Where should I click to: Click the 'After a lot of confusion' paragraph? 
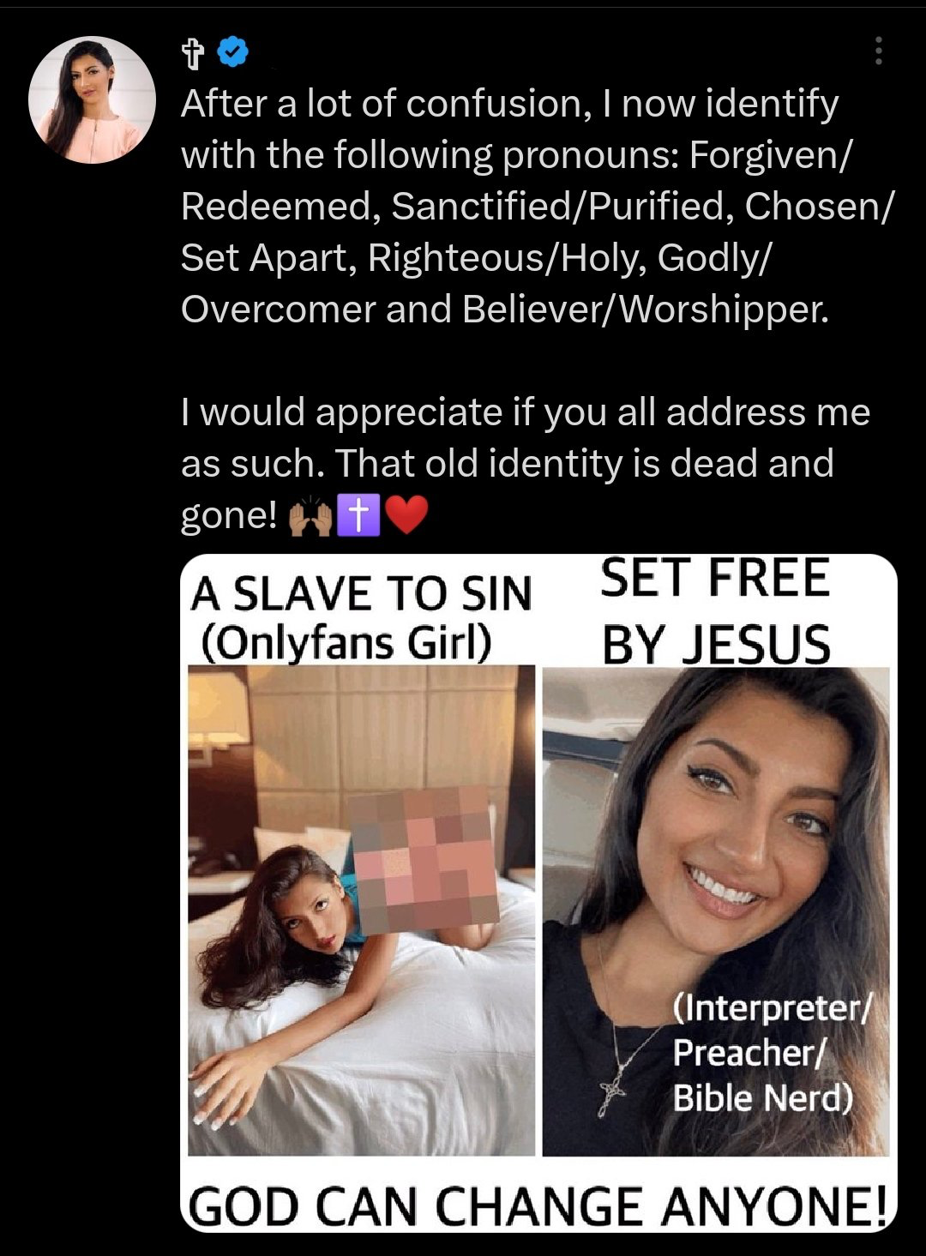[x=538, y=206]
